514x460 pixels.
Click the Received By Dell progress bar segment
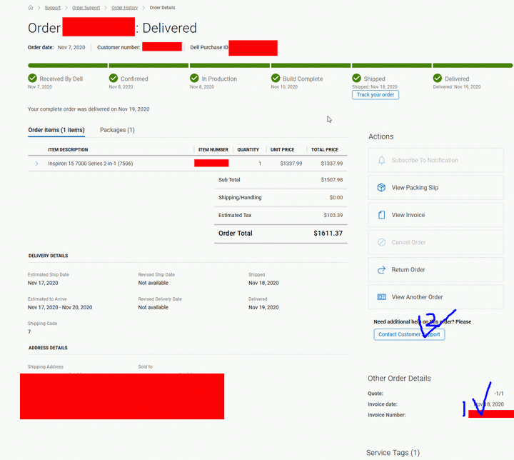68,65
